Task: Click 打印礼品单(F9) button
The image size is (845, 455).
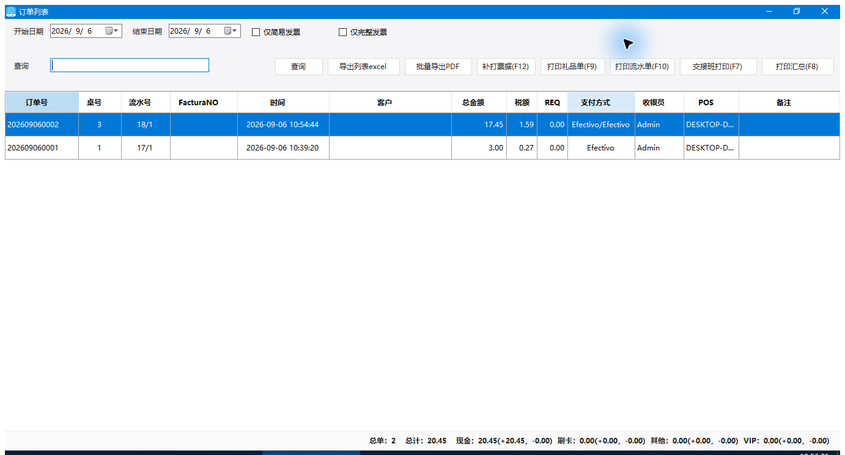Action: [572, 67]
